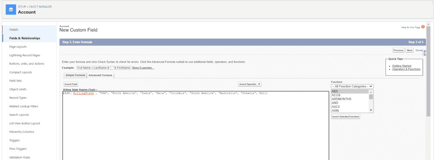Switch to the Simple Formula tab

click(75, 75)
